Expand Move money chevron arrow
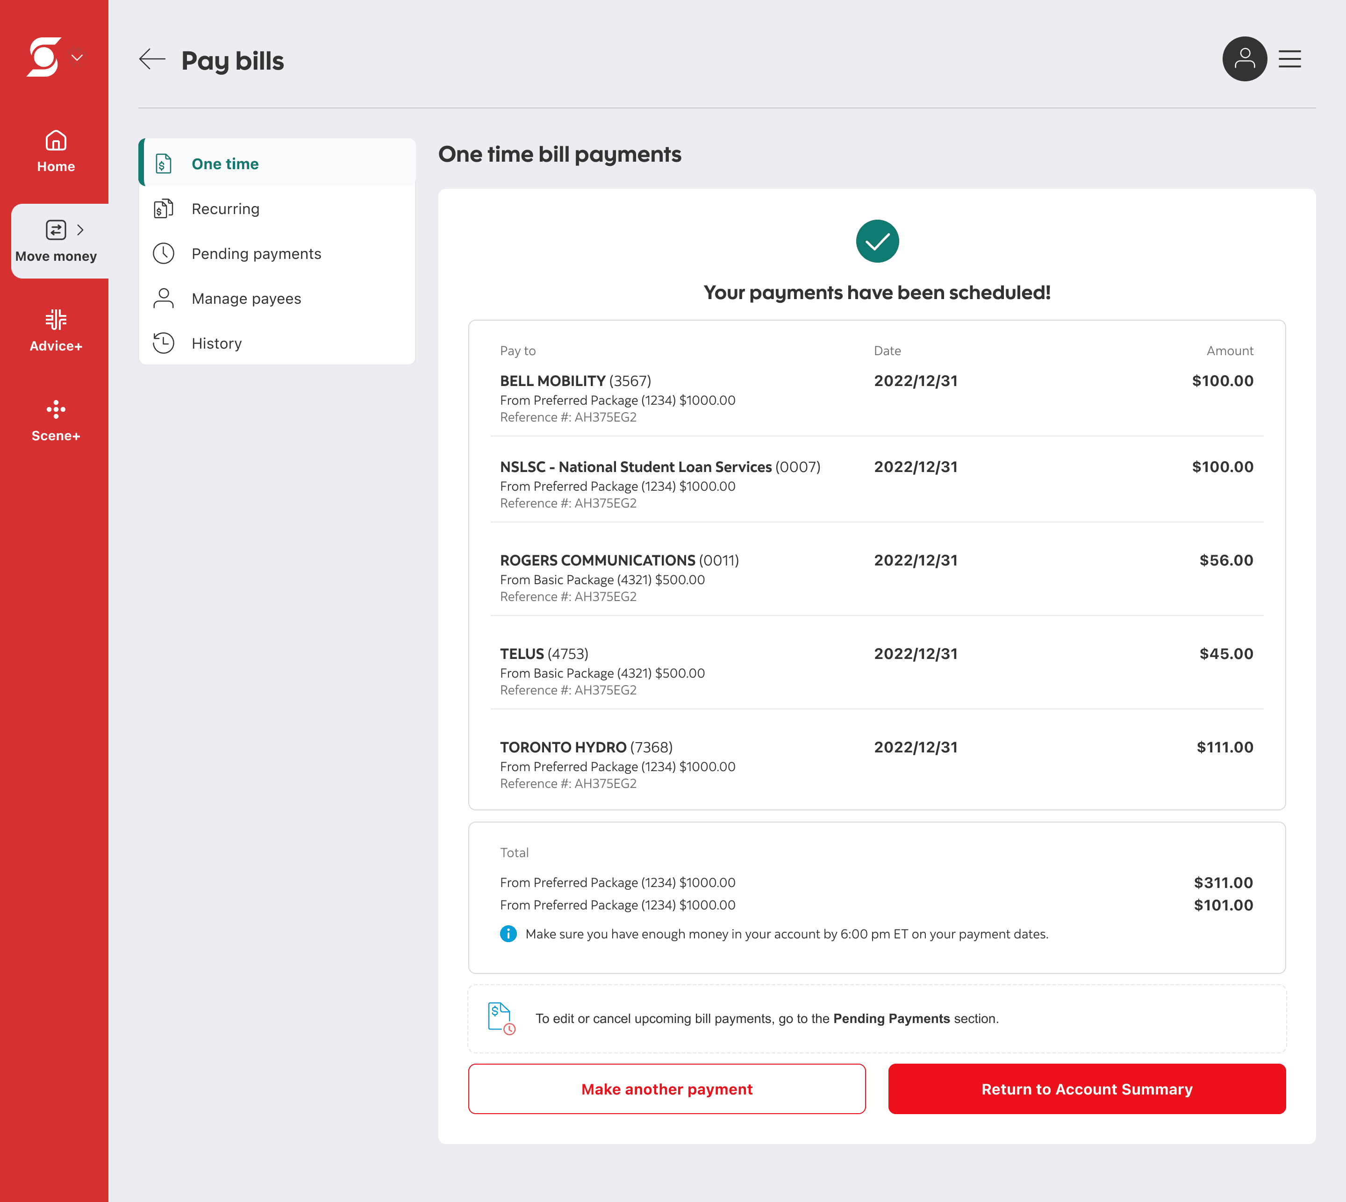 click(x=80, y=230)
